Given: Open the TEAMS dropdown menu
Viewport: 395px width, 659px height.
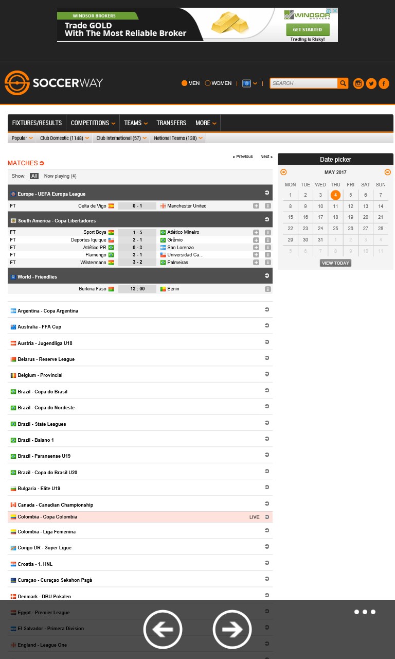Looking at the screenshot, I should pyautogui.click(x=136, y=123).
